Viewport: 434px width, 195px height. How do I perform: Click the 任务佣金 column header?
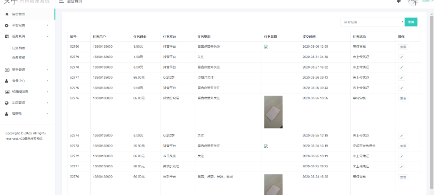(140, 37)
